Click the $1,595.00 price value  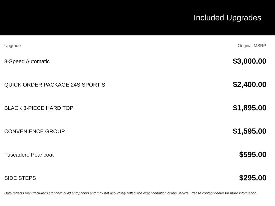click(x=249, y=131)
